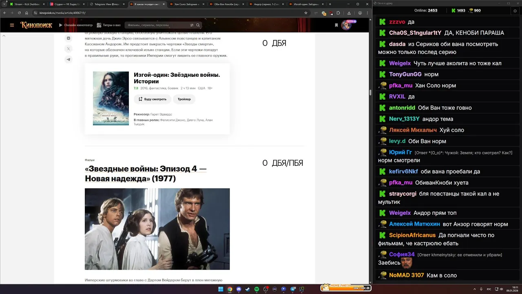
Task: Bookmark this page star icon
Action: (306, 13)
